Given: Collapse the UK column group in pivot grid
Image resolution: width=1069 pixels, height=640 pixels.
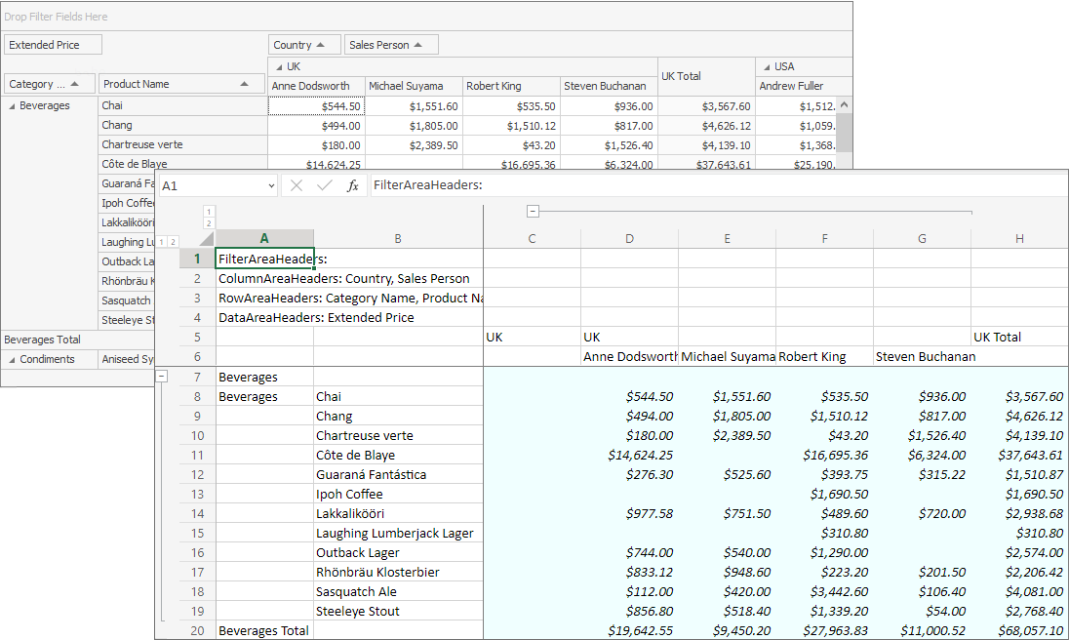Looking at the screenshot, I should click(x=279, y=66).
